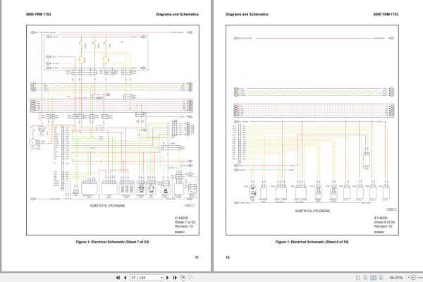
Task: Click 'Diagrams and Schematics' header on right page
Action: point(247,14)
